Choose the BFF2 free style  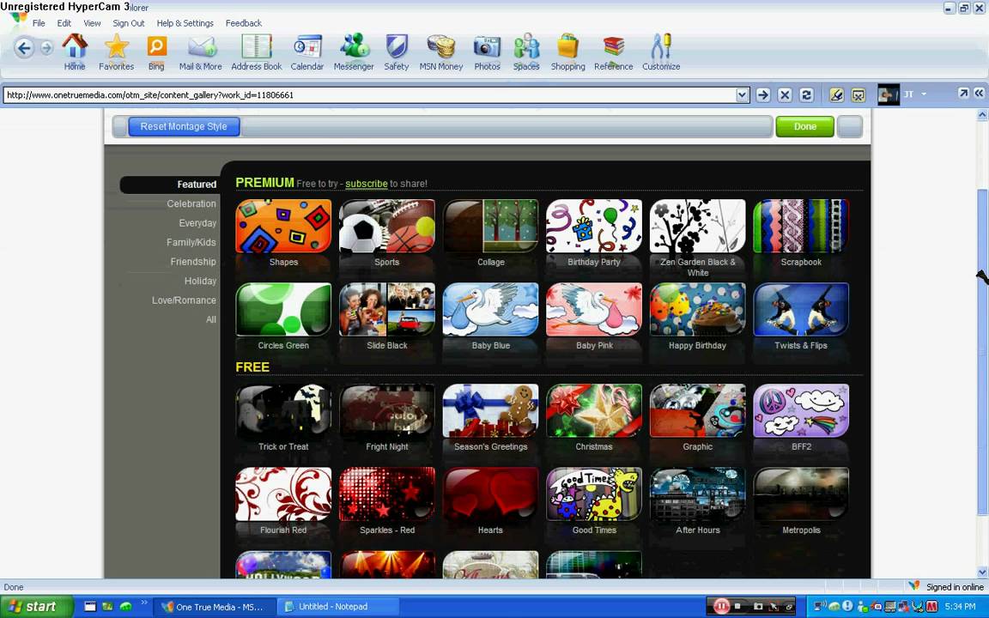[x=801, y=410]
